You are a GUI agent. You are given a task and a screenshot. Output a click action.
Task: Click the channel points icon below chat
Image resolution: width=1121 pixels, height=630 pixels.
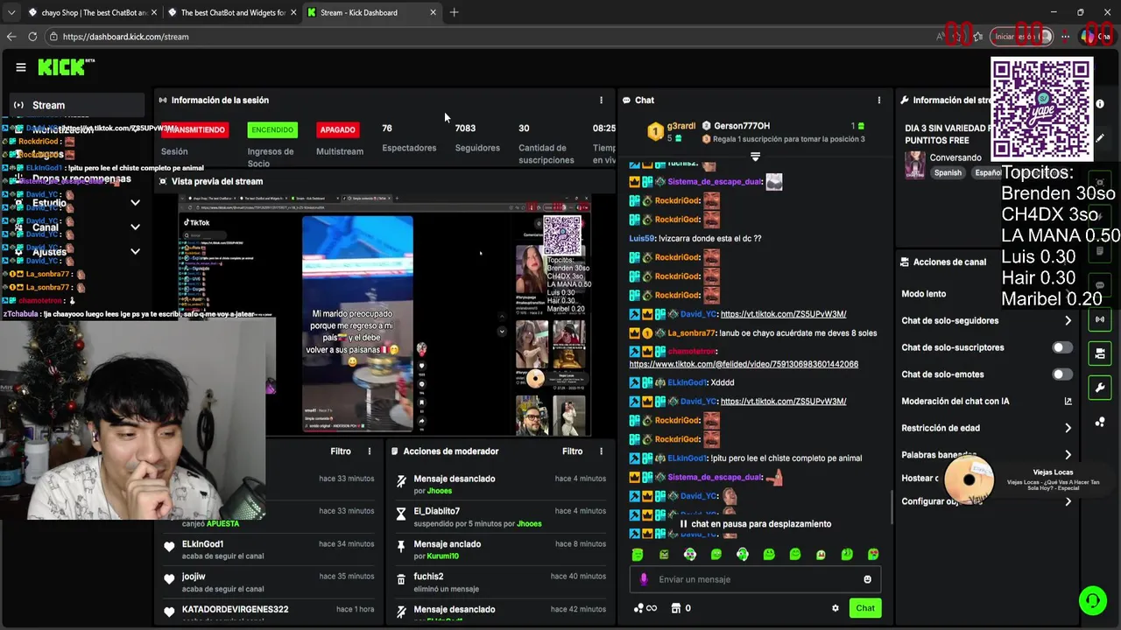[645, 608]
